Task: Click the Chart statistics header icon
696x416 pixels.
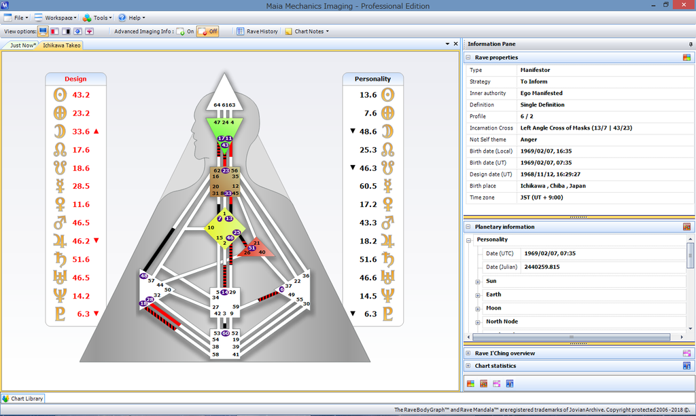Action: coord(686,366)
